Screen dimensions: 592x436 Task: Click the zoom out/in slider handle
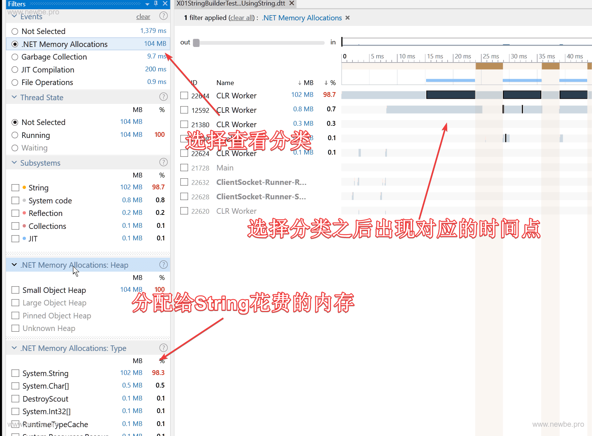tap(196, 43)
